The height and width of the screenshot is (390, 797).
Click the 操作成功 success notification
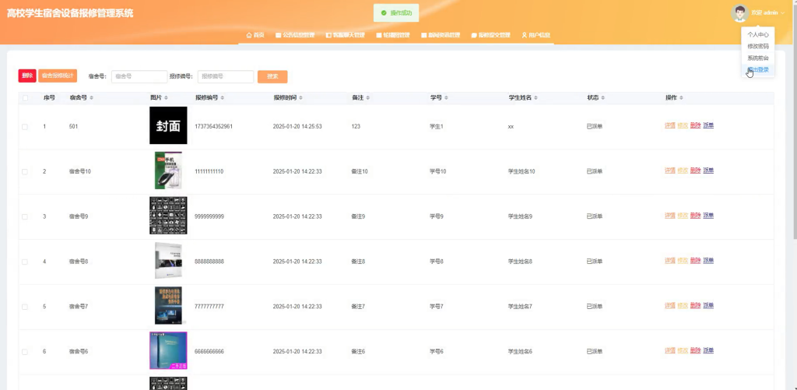tap(396, 12)
